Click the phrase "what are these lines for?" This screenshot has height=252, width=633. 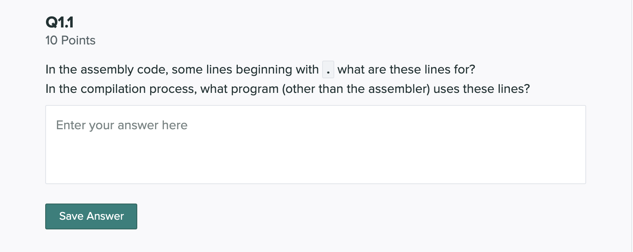click(406, 69)
